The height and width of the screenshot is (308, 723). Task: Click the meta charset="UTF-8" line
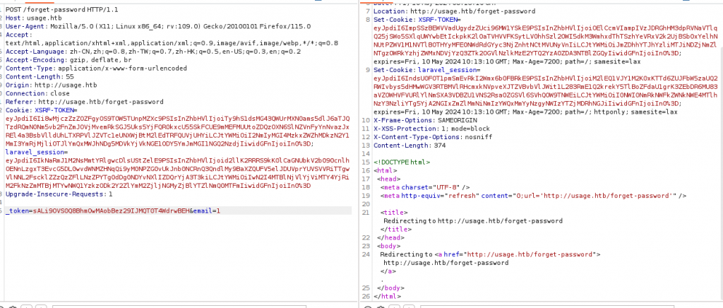pyautogui.click(x=425, y=187)
